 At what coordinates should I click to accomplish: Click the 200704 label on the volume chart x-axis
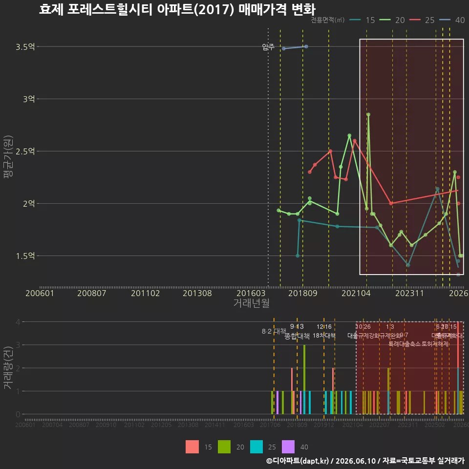pyautogui.click(x=52, y=425)
